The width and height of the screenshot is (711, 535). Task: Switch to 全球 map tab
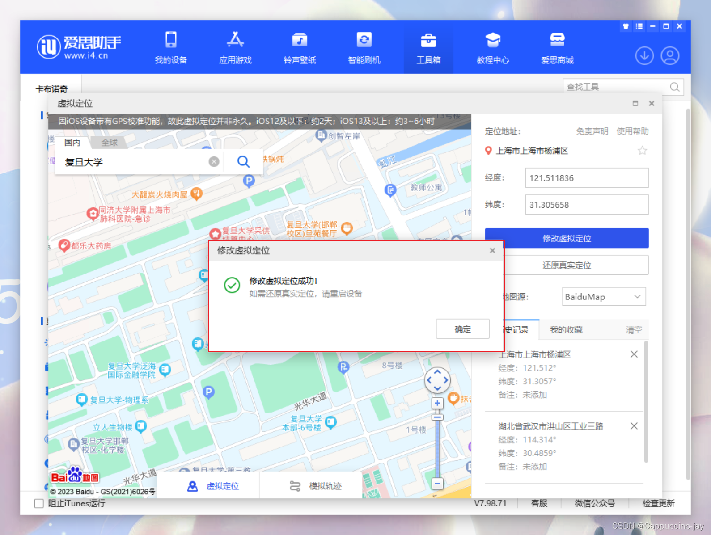109,143
